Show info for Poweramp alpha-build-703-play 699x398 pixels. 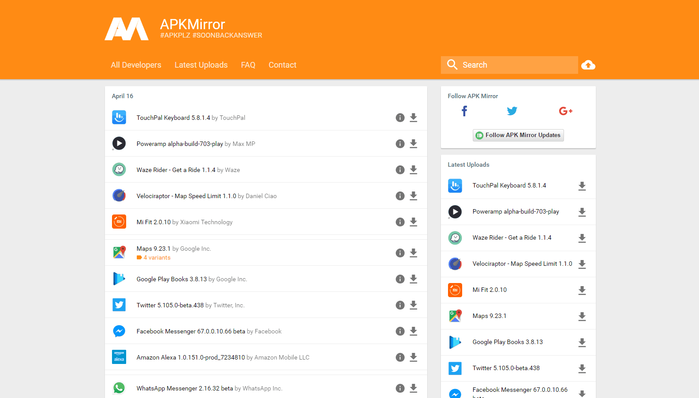coord(400,144)
